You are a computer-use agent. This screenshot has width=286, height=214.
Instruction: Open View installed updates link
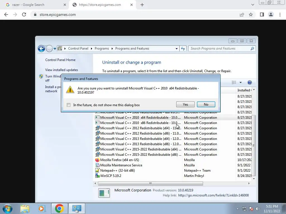(61, 70)
